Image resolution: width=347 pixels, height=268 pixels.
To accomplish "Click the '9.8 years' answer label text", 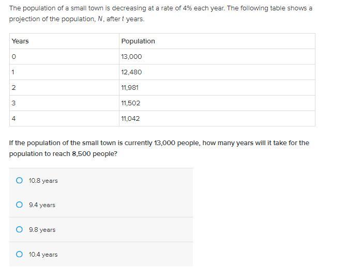I will coord(42,230).
